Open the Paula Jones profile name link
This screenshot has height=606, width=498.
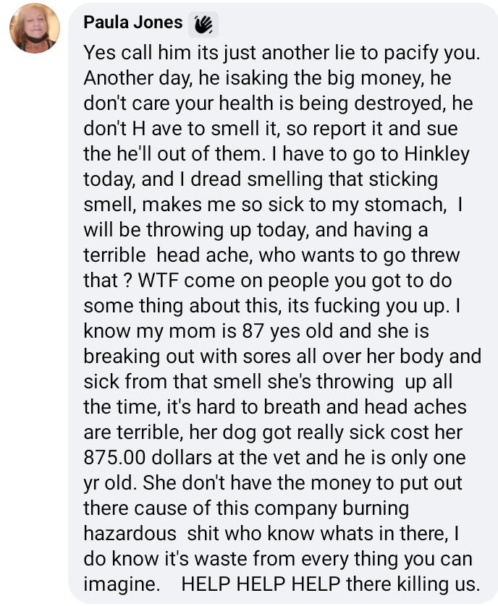[x=132, y=22]
